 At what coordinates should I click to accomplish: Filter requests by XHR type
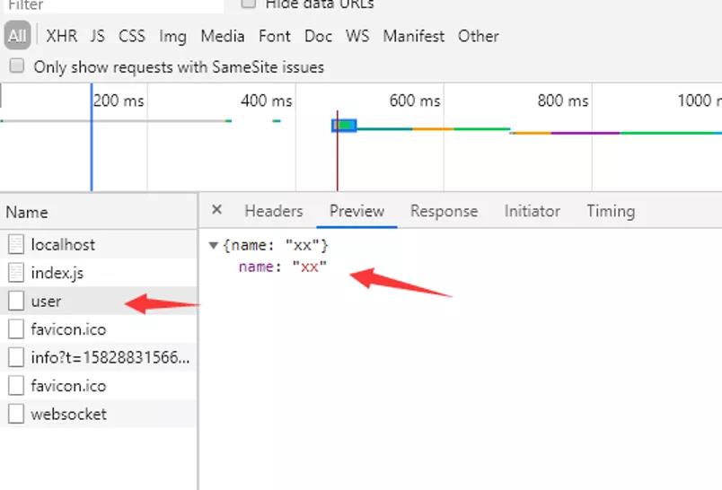coord(61,36)
